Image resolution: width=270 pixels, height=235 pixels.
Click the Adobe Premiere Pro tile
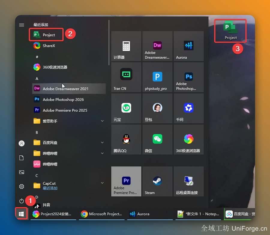pos(126,181)
